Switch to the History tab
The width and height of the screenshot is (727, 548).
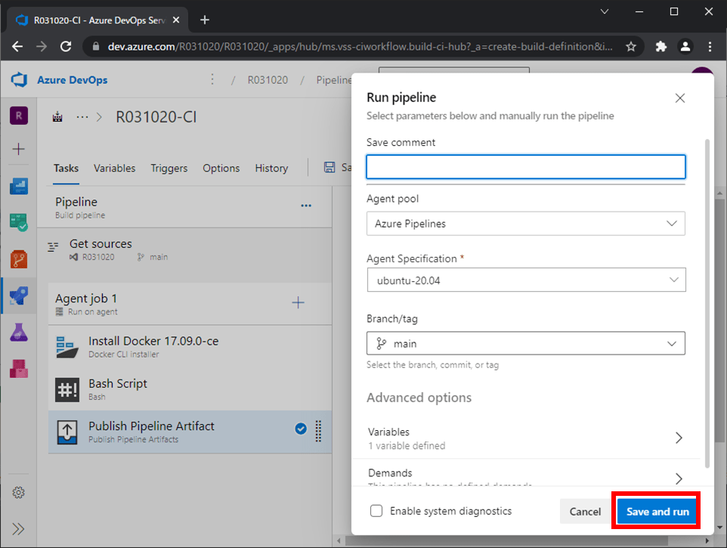271,169
